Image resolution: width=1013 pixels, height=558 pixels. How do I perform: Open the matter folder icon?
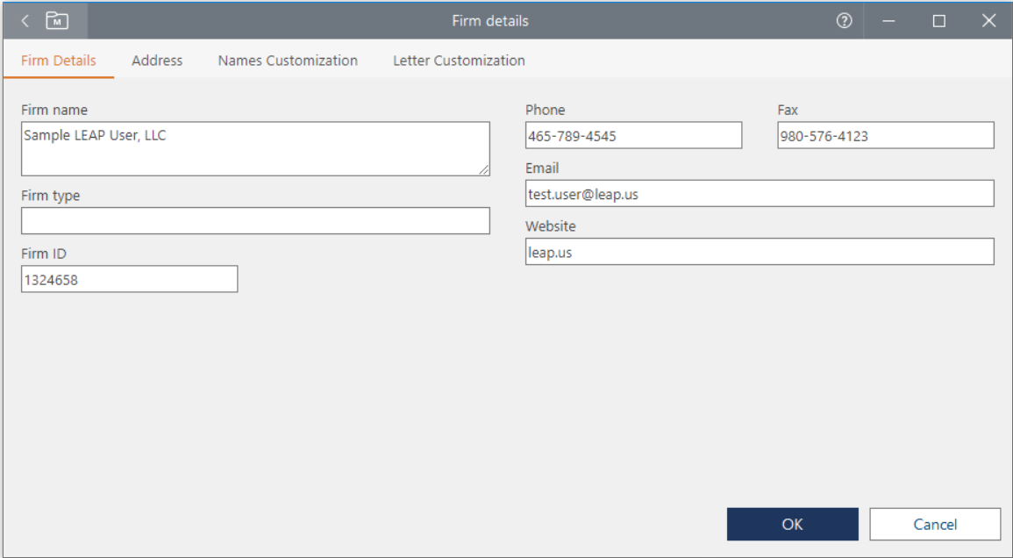tap(57, 21)
